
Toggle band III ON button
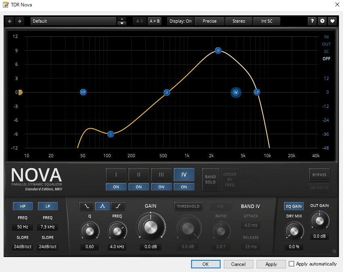161,187
